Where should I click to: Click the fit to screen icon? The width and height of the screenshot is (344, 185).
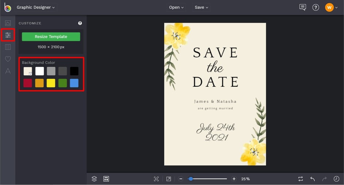tap(156, 179)
